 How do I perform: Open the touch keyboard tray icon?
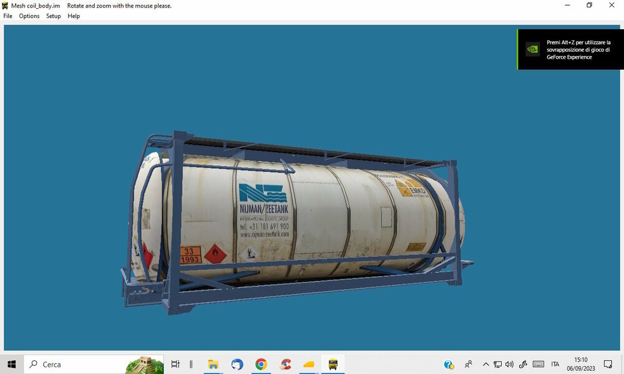(538, 364)
